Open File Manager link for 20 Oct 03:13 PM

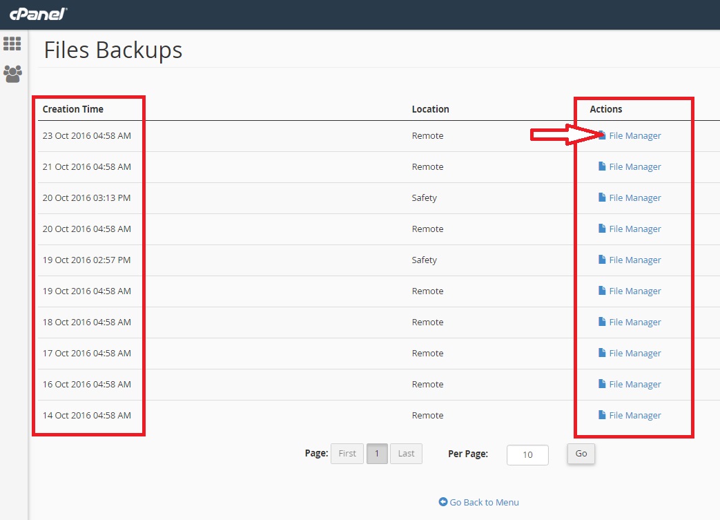635,198
